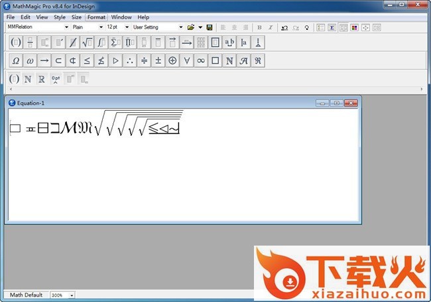Viewport: 431px width, 302px height.
Task: Open the uppercase Greek Omega palette
Action: click(16, 60)
